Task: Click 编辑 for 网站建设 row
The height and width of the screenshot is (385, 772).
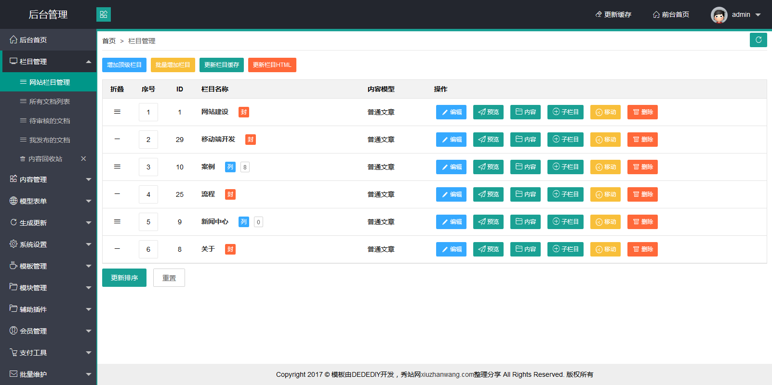Action: pyautogui.click(x=451, y=112)
